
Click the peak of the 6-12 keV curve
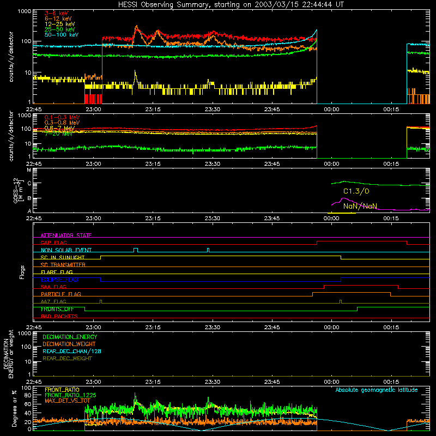(x=136, y=27)
